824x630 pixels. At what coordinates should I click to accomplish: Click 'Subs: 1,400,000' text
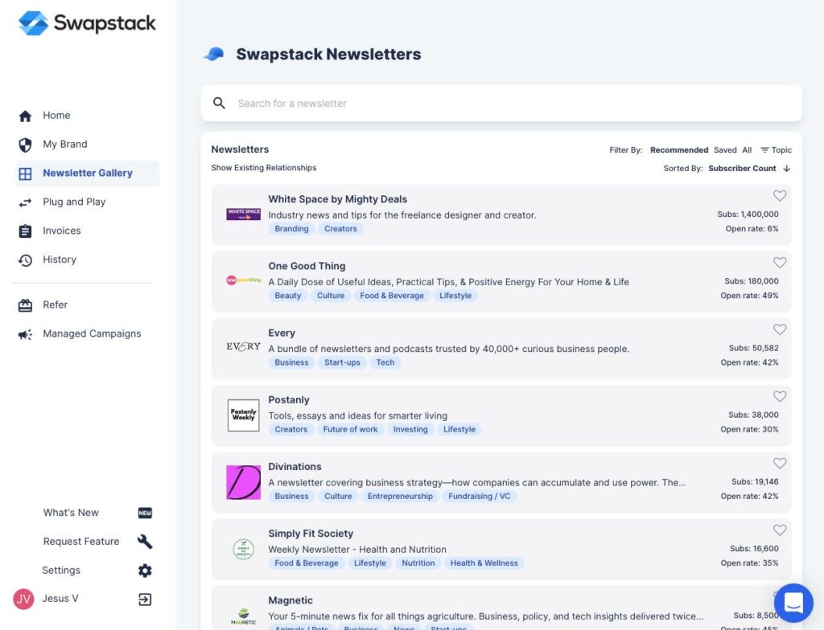tap(748, 215)
